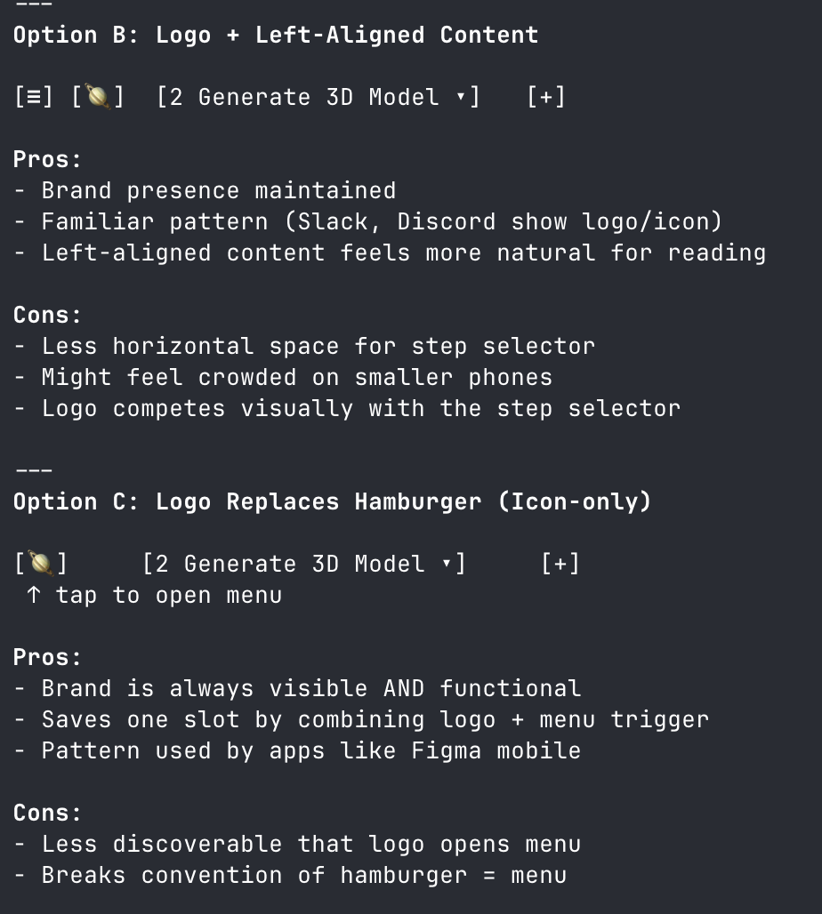Click the 'Pros:' label under Option B
Image resolution: width=822 pixels, height=914 pixels.
[x=47, y=159]
